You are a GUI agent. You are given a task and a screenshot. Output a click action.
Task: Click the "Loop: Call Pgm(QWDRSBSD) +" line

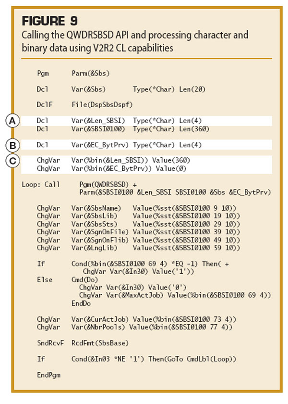80,185
